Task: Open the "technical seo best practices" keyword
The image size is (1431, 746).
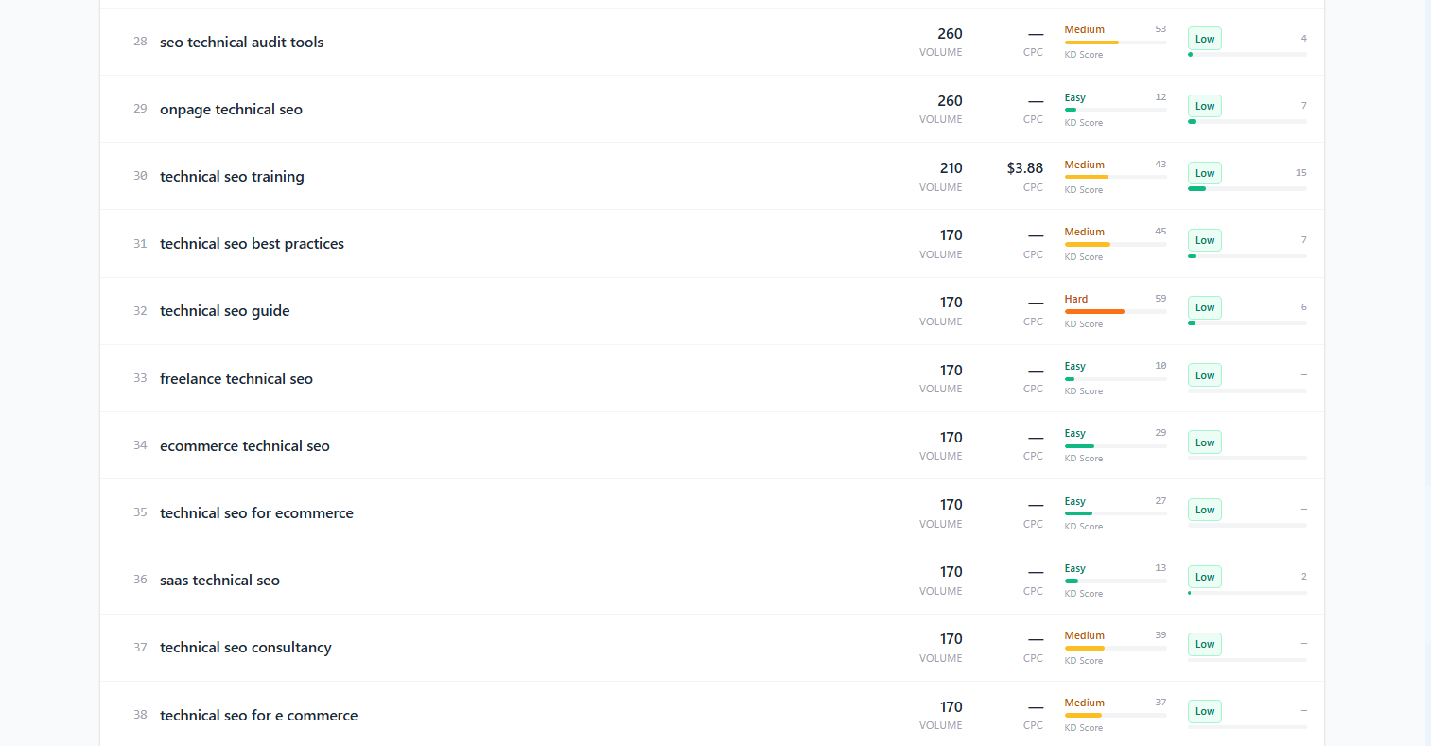Action: (x=252, y=244)
